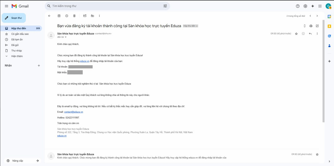This screenshot has height=166, width=334.
Task: Open the Help question mark icon
Action: pyautogui.click(x=298, y=6)
